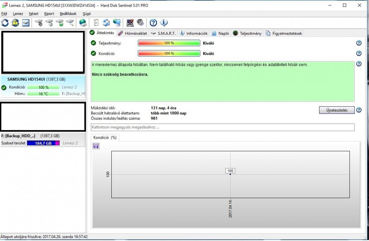Switch to the Teljesítmény tab
The width and height of the screenshot is (369, 241).
point(247,33)
